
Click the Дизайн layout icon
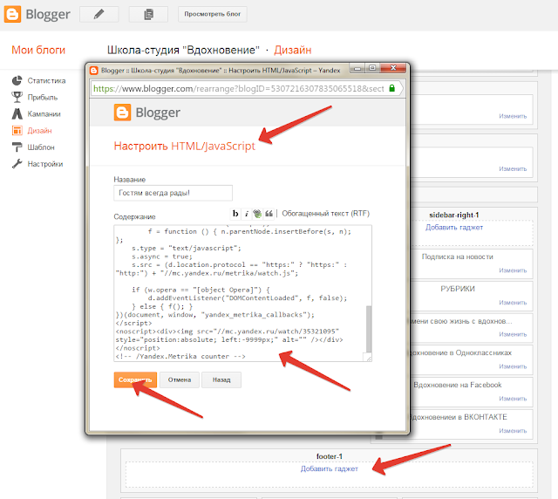pos(17,130)
